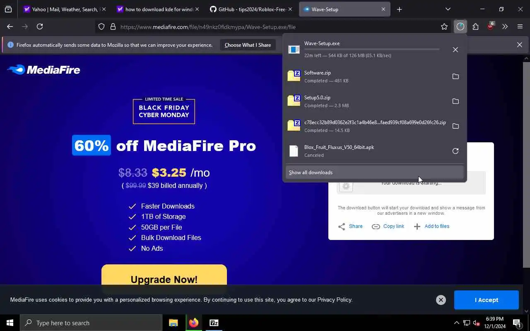
Task: Expand more tools overflow chevron
Action: click(x=505, y=27)
